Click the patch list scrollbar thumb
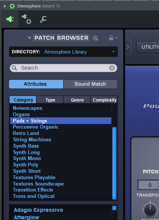Image resolution: width=159 pixels, height=220 pixels. point(114,208)
